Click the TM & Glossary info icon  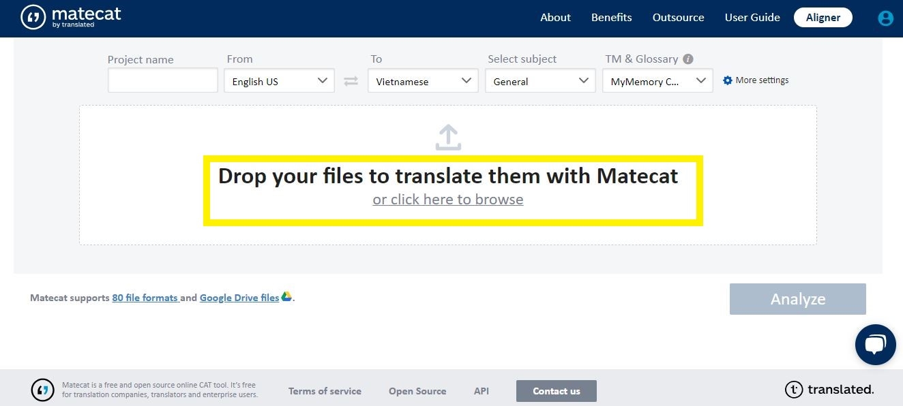[x=688, y=59]
